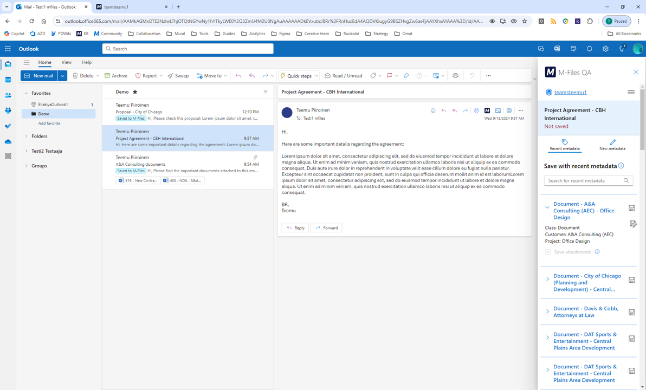
Task: Add an emoji reaction to the message
Action: [x=433, y=110]
